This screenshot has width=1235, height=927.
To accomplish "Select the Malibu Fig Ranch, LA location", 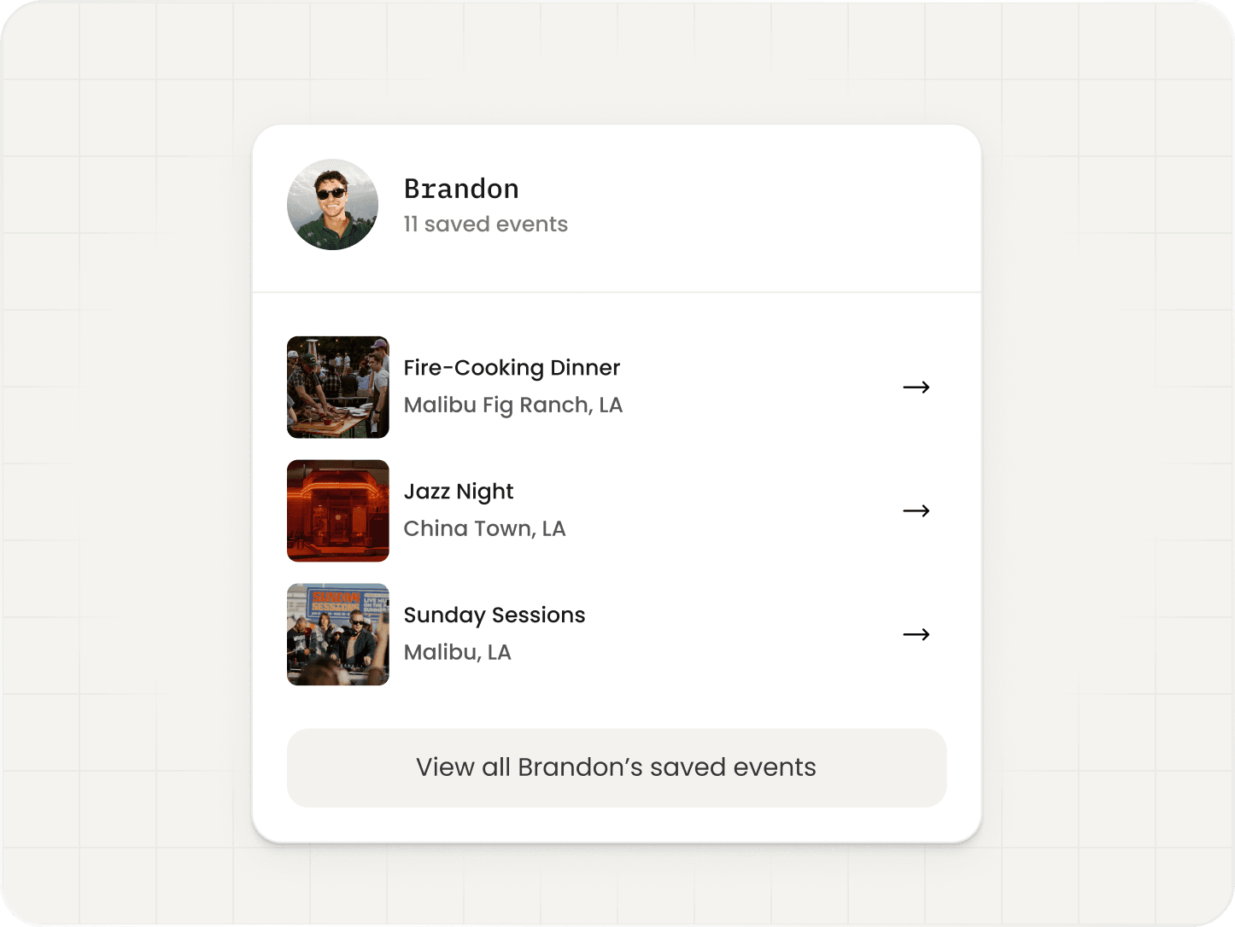I will click(x=512, y=405).
